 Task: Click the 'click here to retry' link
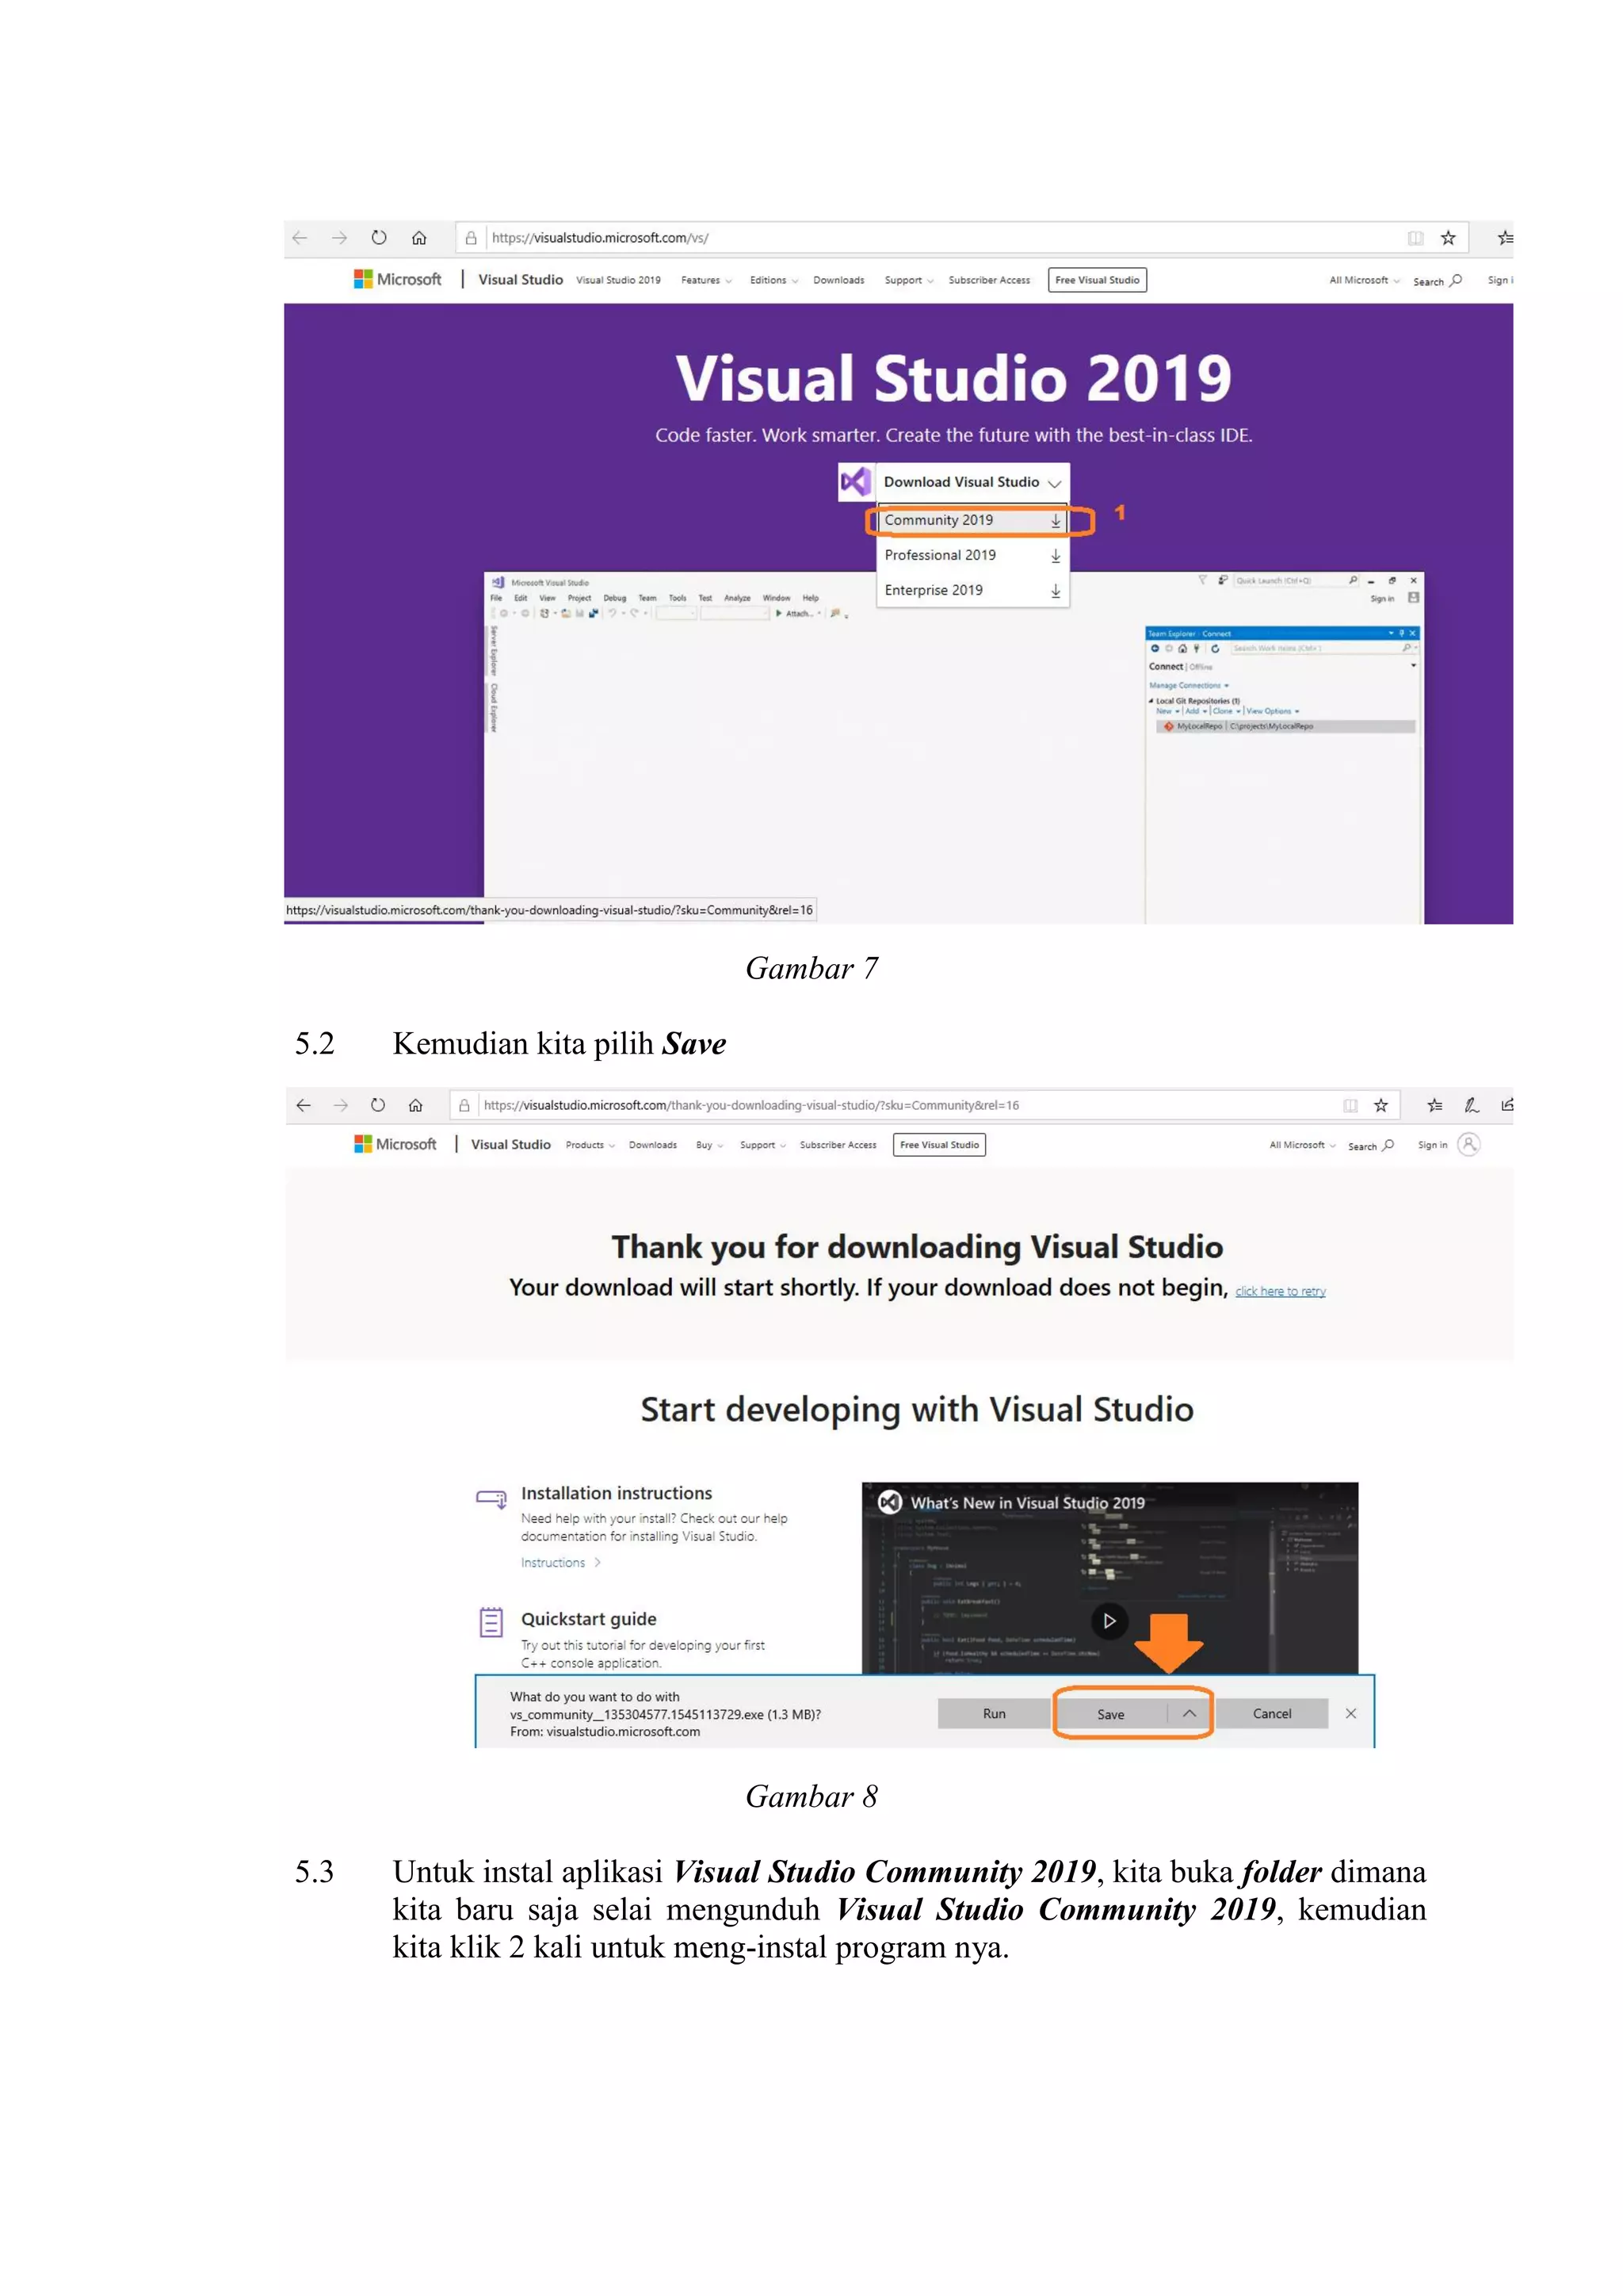pyautogui.click(x=1280, y=1291)
